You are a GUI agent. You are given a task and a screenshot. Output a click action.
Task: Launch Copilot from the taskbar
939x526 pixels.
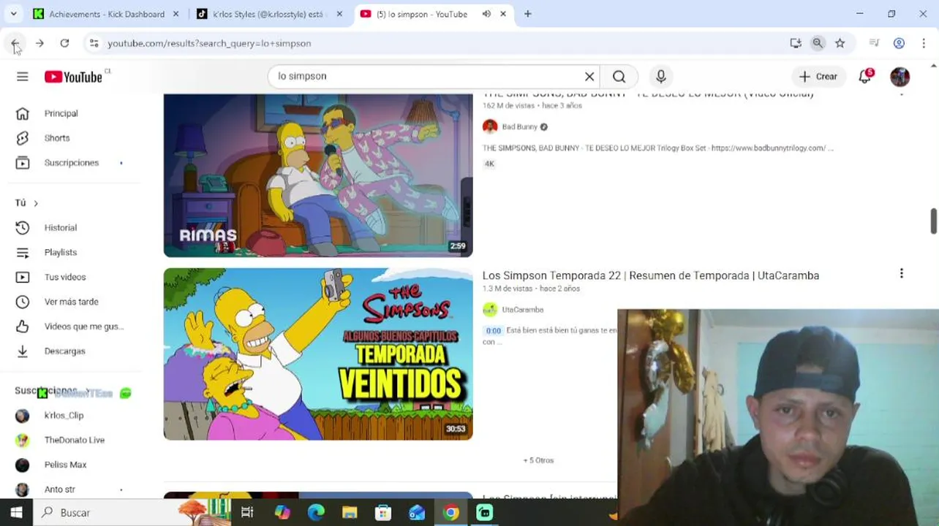(x=282, y=513)
